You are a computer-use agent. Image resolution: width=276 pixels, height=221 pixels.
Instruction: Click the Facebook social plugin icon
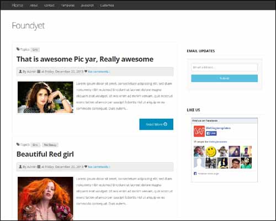[195, 173]
